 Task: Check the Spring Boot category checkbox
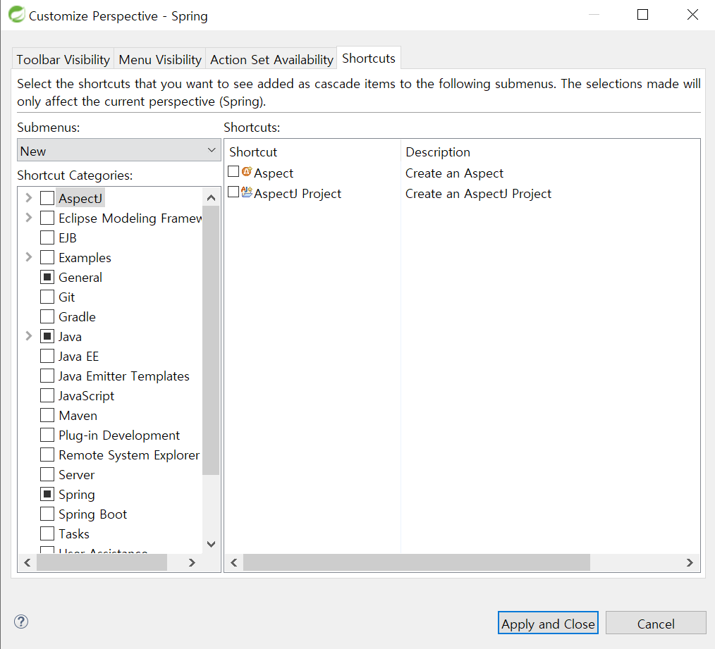pos(47,514)
